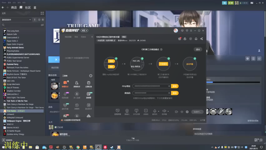
Task: Click the help icon beside OBS mode title
Action: pos(161,49)
